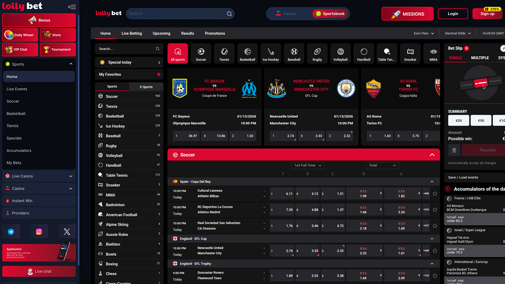
Task: Expand the Special today row
Action: [129, 62]
